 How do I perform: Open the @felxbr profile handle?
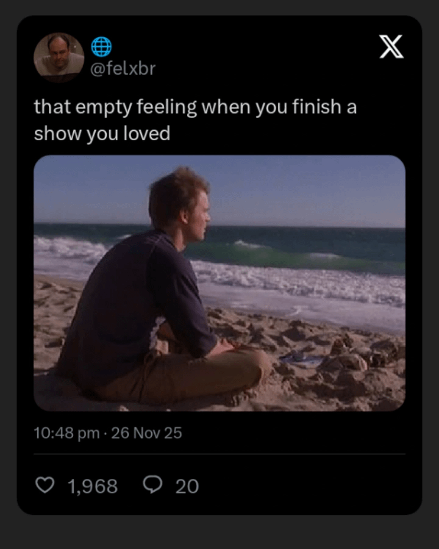(123, 68)
